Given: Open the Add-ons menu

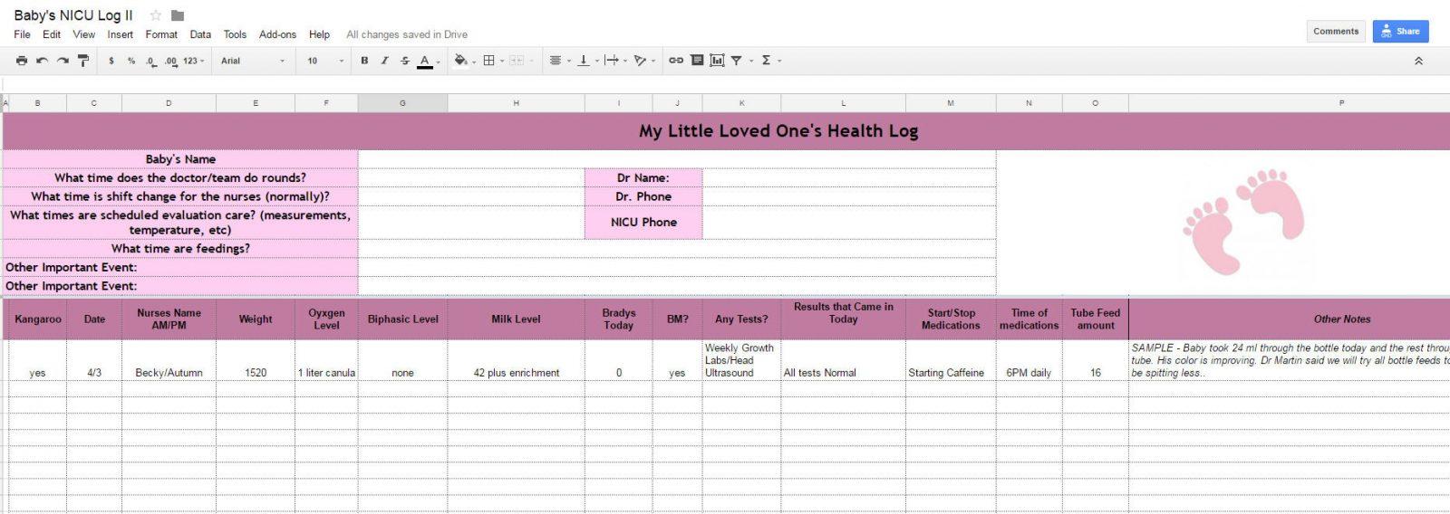Looking at the screenshot, I should coord(277,34).
